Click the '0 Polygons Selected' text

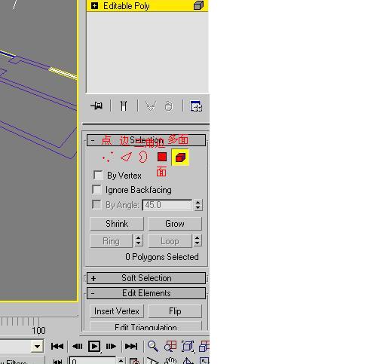tap(162, 257)
